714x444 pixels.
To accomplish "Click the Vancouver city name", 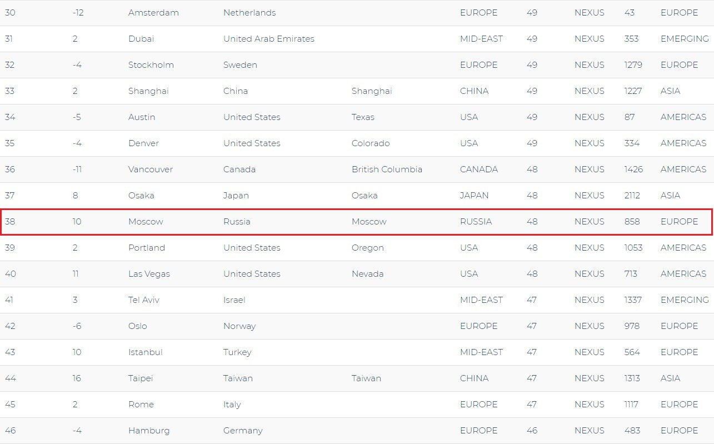I will (x=150, y=169).
